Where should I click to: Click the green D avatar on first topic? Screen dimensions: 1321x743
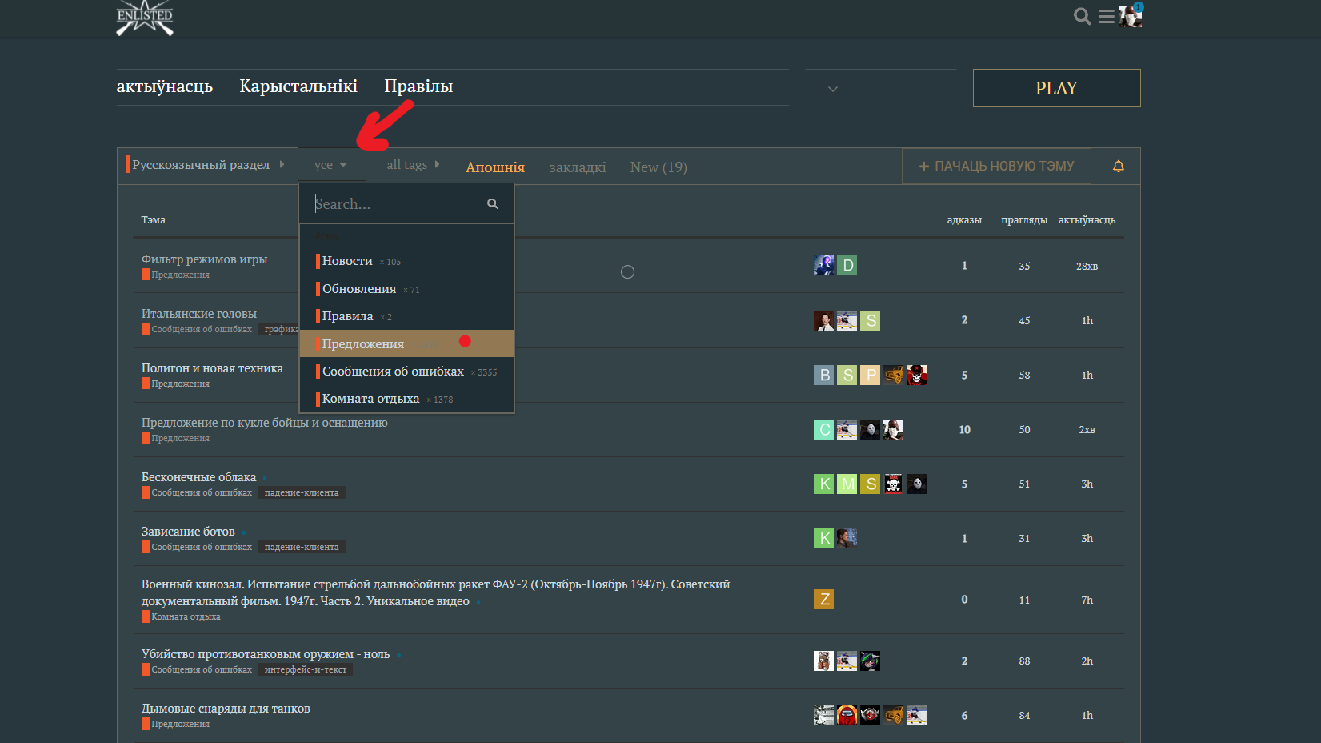[x=847, y=266]
